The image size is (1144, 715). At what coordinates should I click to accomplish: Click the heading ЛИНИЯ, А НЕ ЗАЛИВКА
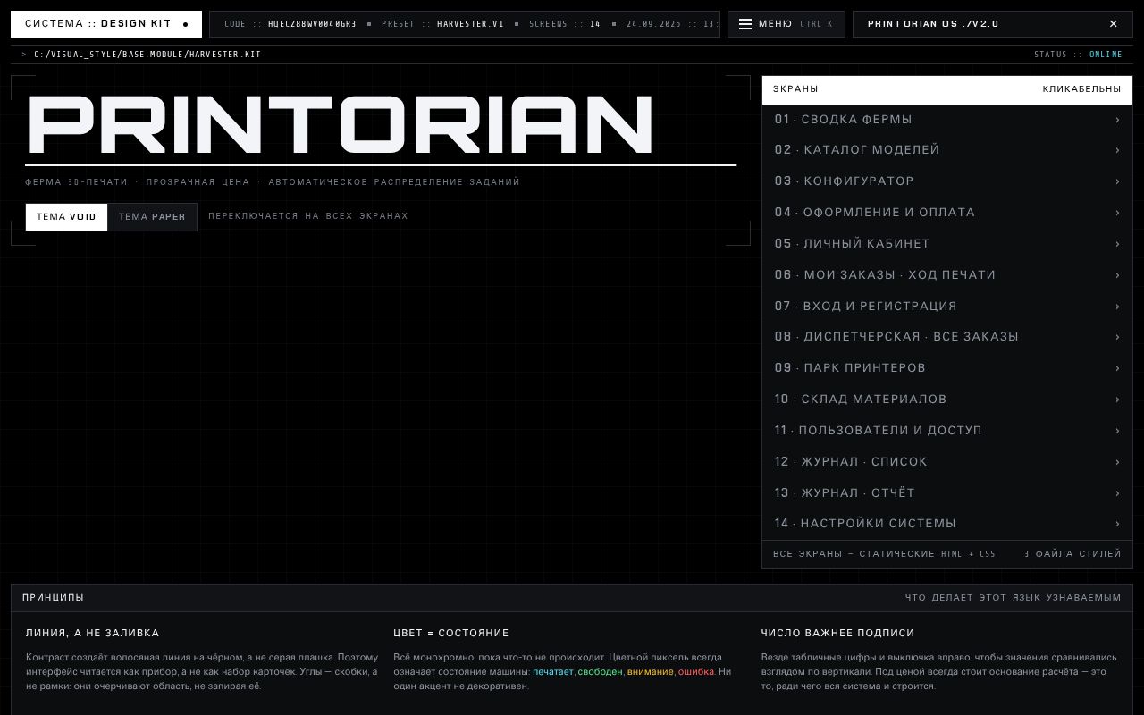pyautogui.click(x=93, y=633)
